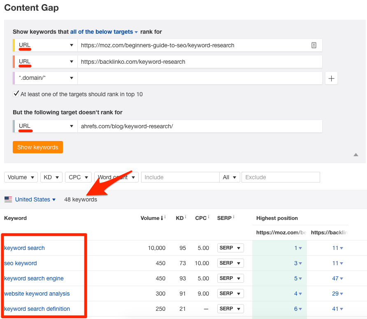Viewport: 367px width, 319px height.
Task: Click the Volume column info icon
Action: 165,217
